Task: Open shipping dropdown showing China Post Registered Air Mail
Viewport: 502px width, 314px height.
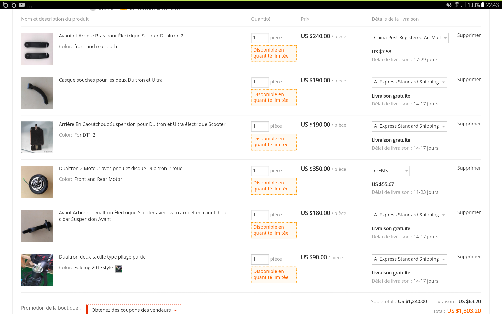Action: point(410,38)
